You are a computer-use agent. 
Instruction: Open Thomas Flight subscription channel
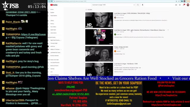[x=54, y=43]
